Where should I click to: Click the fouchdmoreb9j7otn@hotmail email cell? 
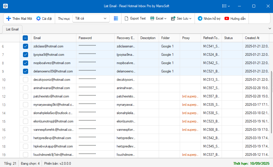[x=54, y=155]
